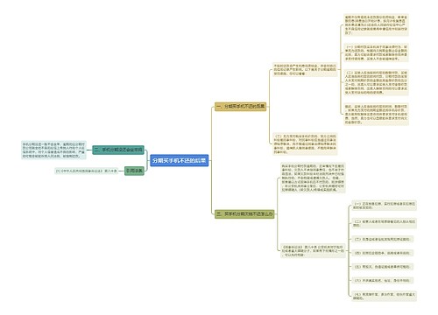Screen dimensions: 438x315
Task: Select sub-item (四) 犯罪后企图自杀
Action: [x=383, y=253]
